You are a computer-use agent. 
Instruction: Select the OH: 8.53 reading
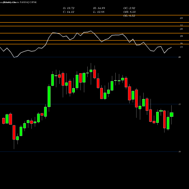[x=129, y=12]
